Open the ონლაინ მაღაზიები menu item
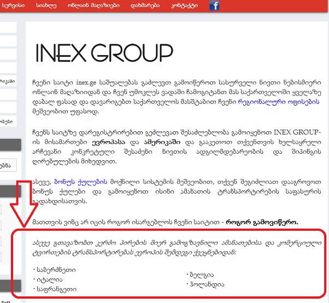The height and width of the screenshot is (303, 329). (93, 5)
